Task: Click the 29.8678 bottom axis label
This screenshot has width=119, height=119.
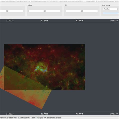Action: 114,114
